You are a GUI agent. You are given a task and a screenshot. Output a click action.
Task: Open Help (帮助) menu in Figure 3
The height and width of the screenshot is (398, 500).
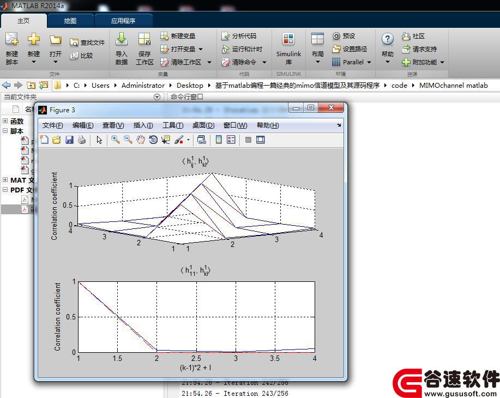[x=268, y=125]
